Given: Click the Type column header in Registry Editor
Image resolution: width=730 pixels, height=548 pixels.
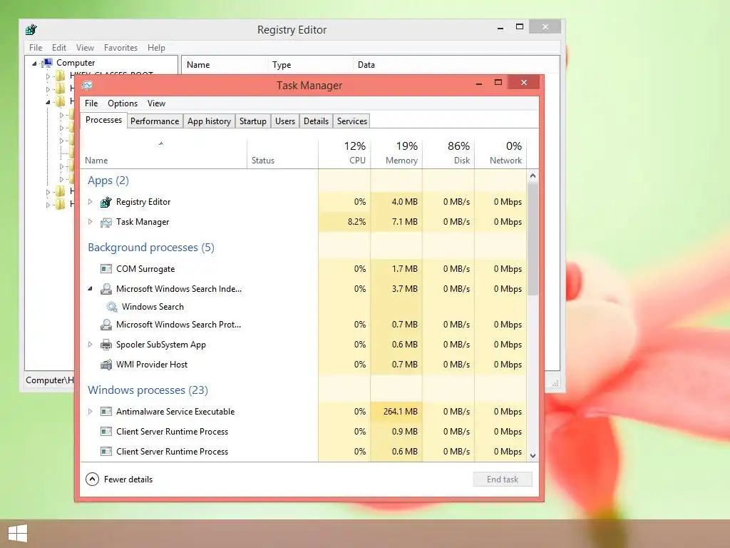Looking at the screenshot, I should [309, 65].
